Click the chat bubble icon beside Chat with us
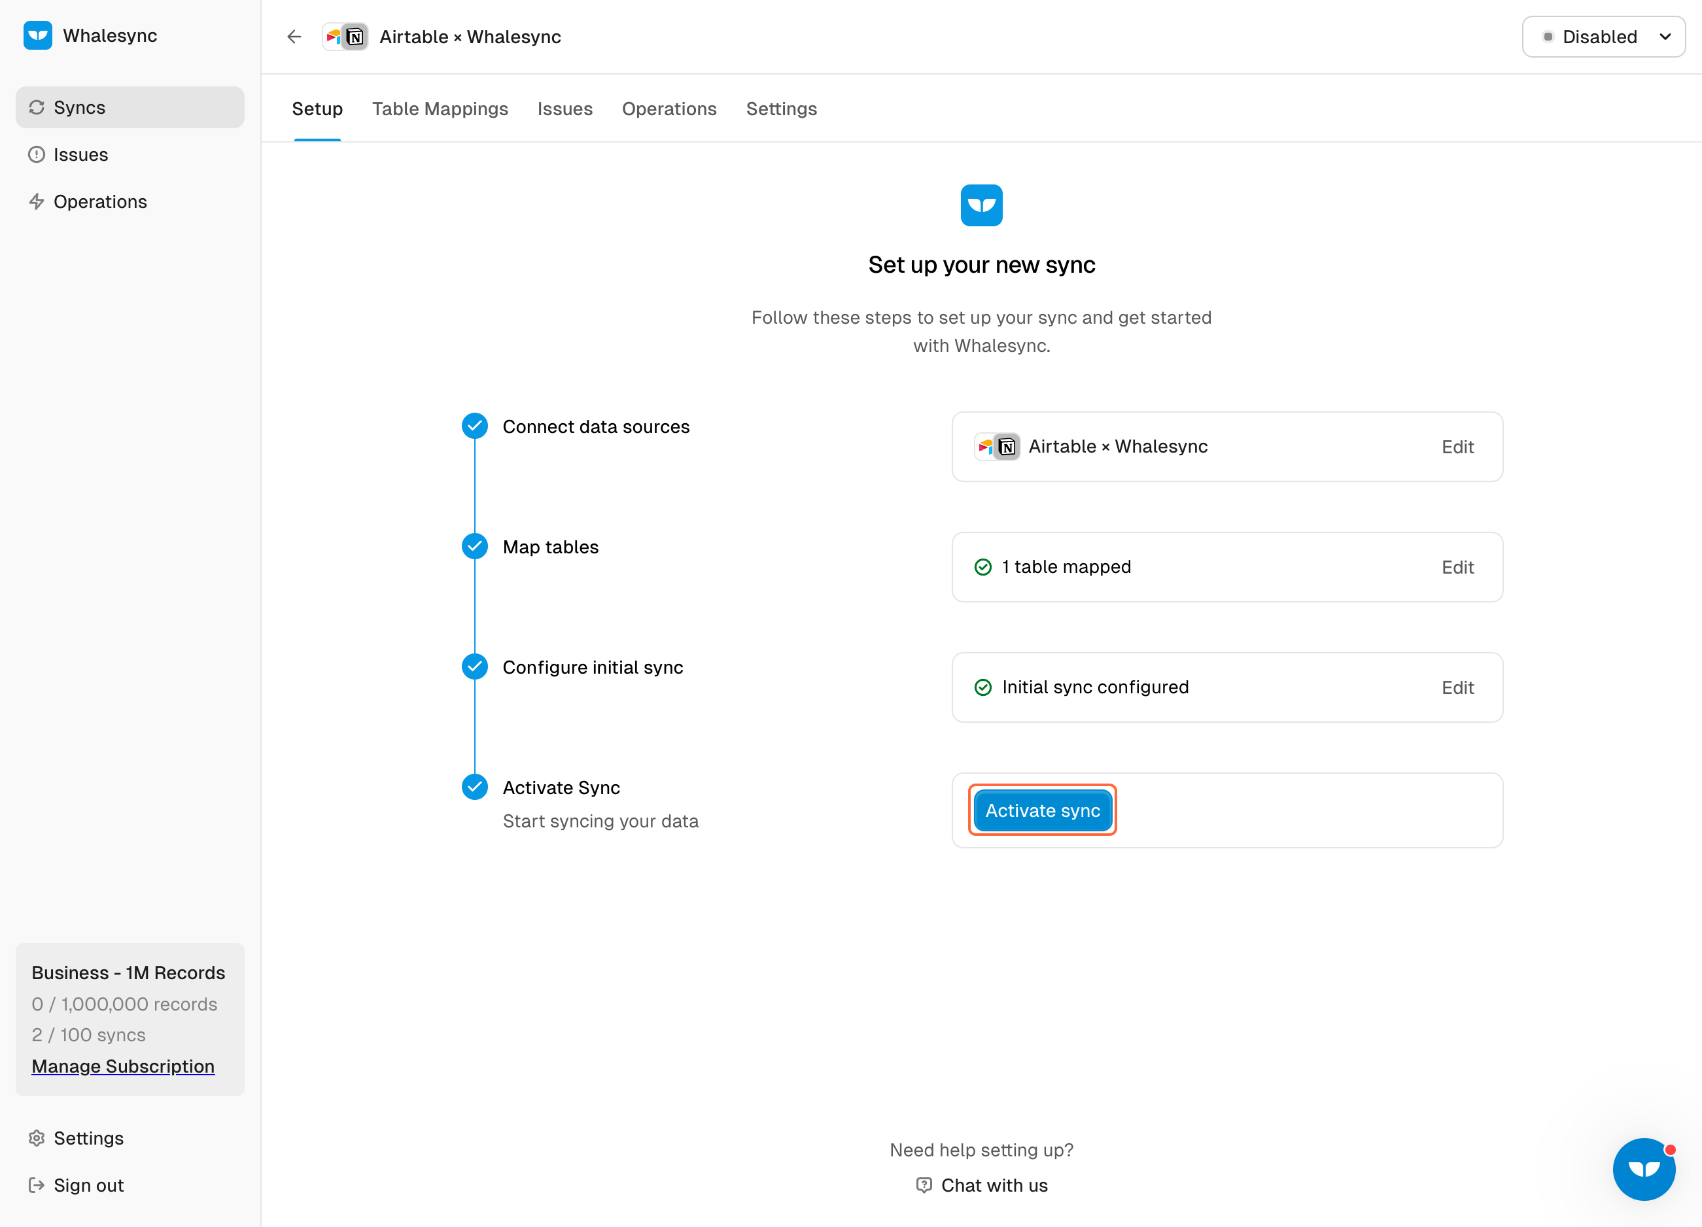 [x=924, y=1186]
